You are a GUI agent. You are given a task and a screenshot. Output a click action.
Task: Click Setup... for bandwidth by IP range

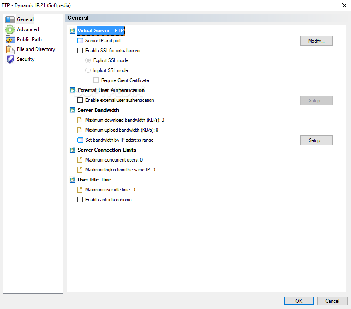316,140
